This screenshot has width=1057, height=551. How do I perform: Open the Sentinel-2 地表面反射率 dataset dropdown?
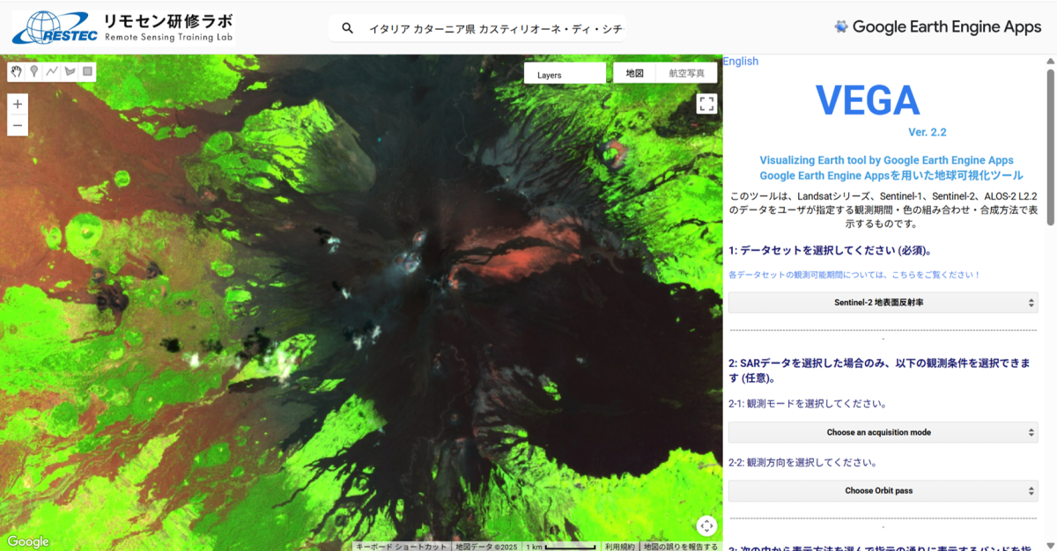(883, 303)
